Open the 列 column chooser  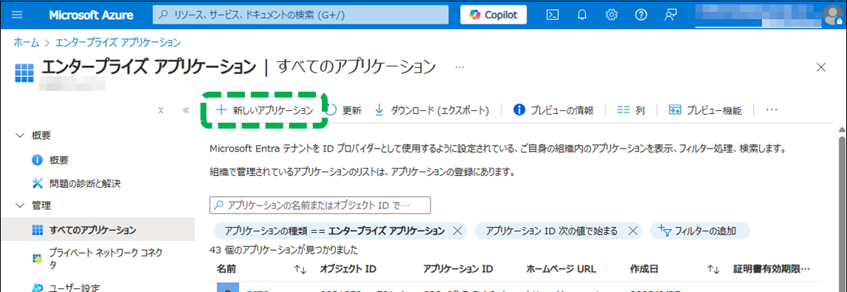[631, 110]
